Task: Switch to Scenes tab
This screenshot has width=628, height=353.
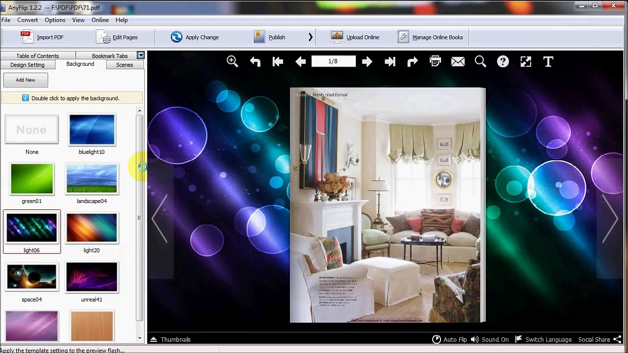Action: [125, 65]
